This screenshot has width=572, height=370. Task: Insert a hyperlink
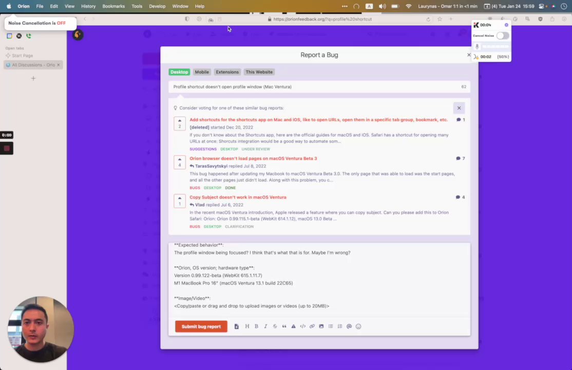coord(312,326)
